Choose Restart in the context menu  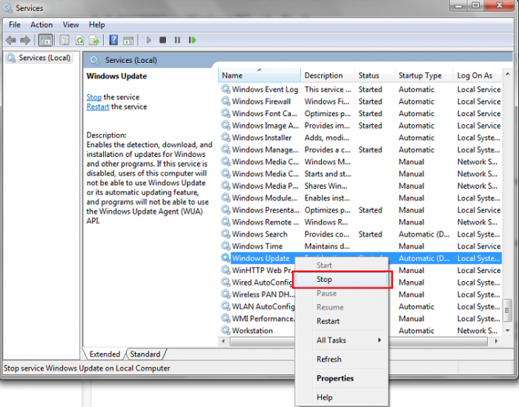tap(341, 321)
